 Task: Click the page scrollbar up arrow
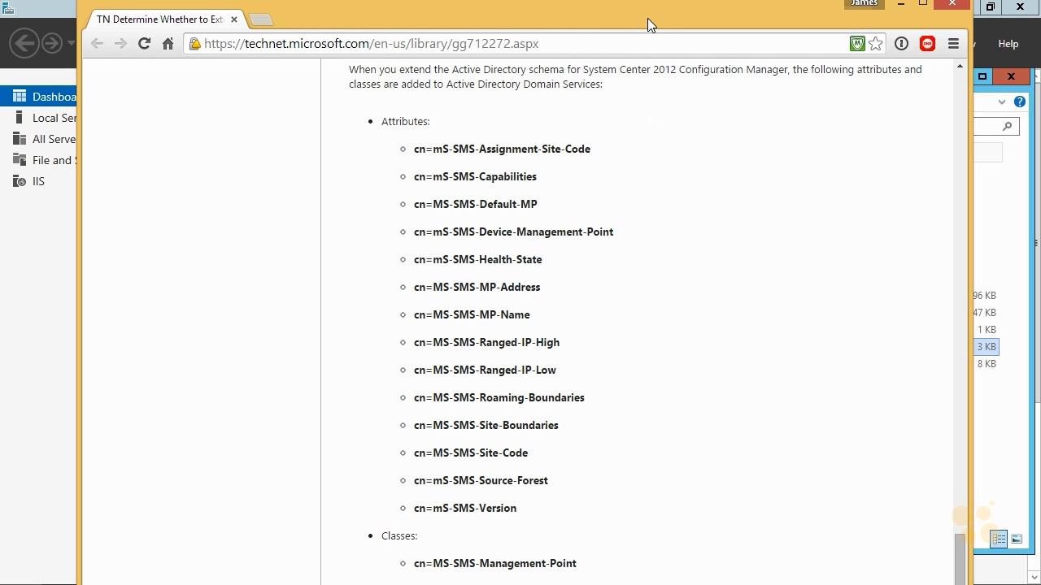point(960,66)
